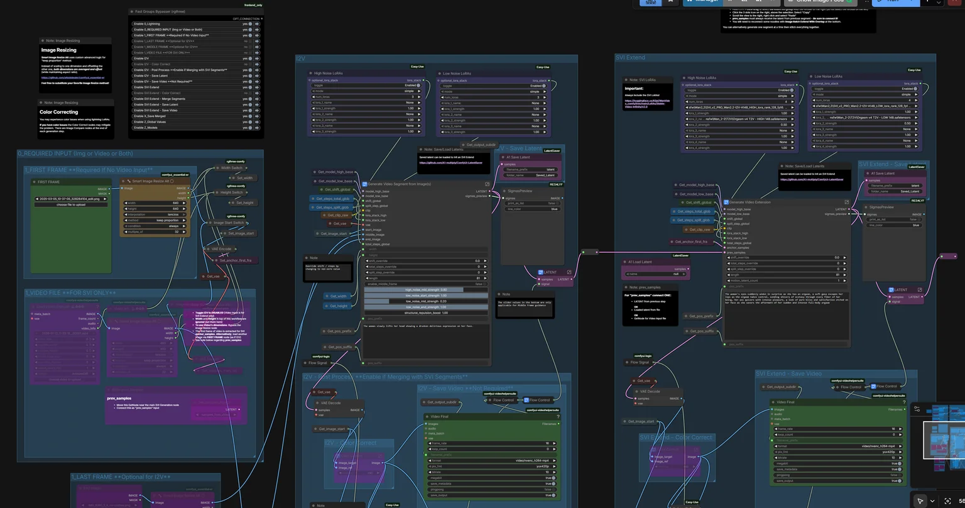
Task: Activate the select cursor tool at canvas bottom
Action: coord(920,501)
